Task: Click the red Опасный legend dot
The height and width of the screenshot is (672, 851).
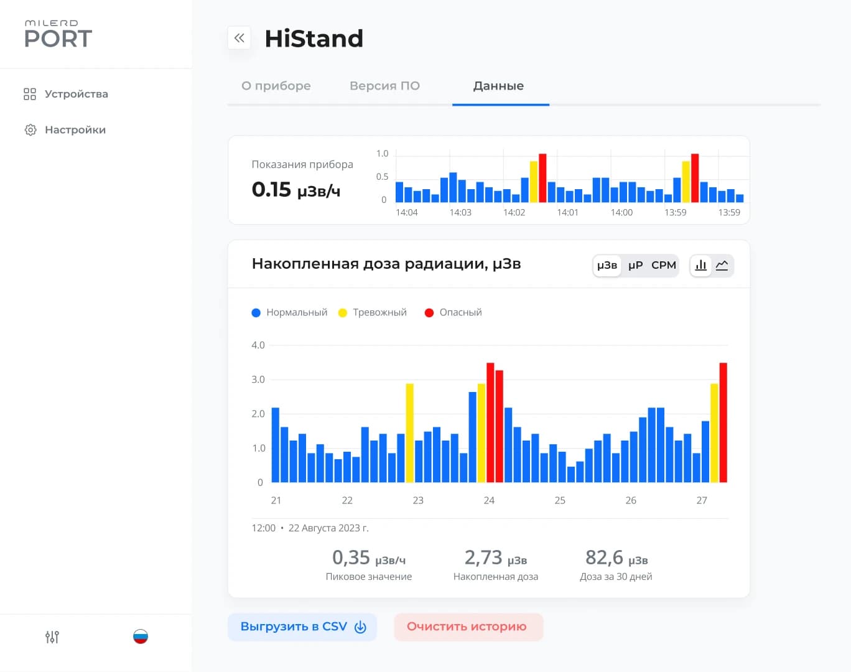Action: (429, 313)
